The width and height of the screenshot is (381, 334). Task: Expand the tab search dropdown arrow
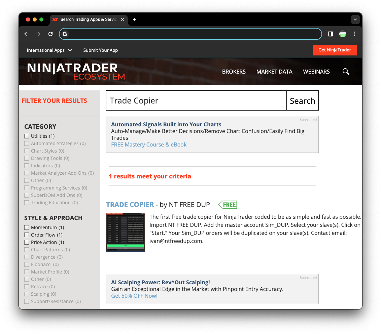point(355,19)
